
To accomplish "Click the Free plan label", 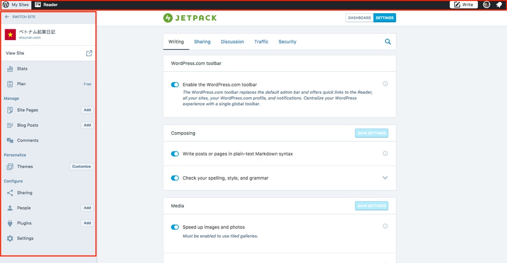I will [87, 84].
